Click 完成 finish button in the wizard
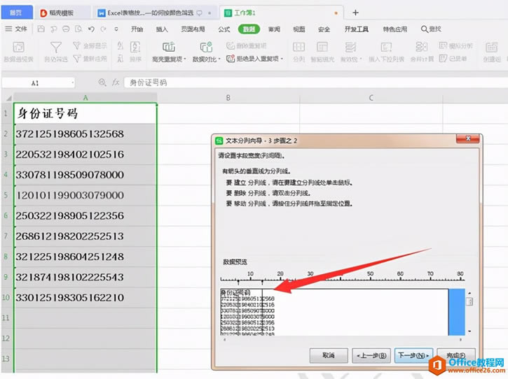The width and height of the screenshot is (508, 379). point(456,355)
